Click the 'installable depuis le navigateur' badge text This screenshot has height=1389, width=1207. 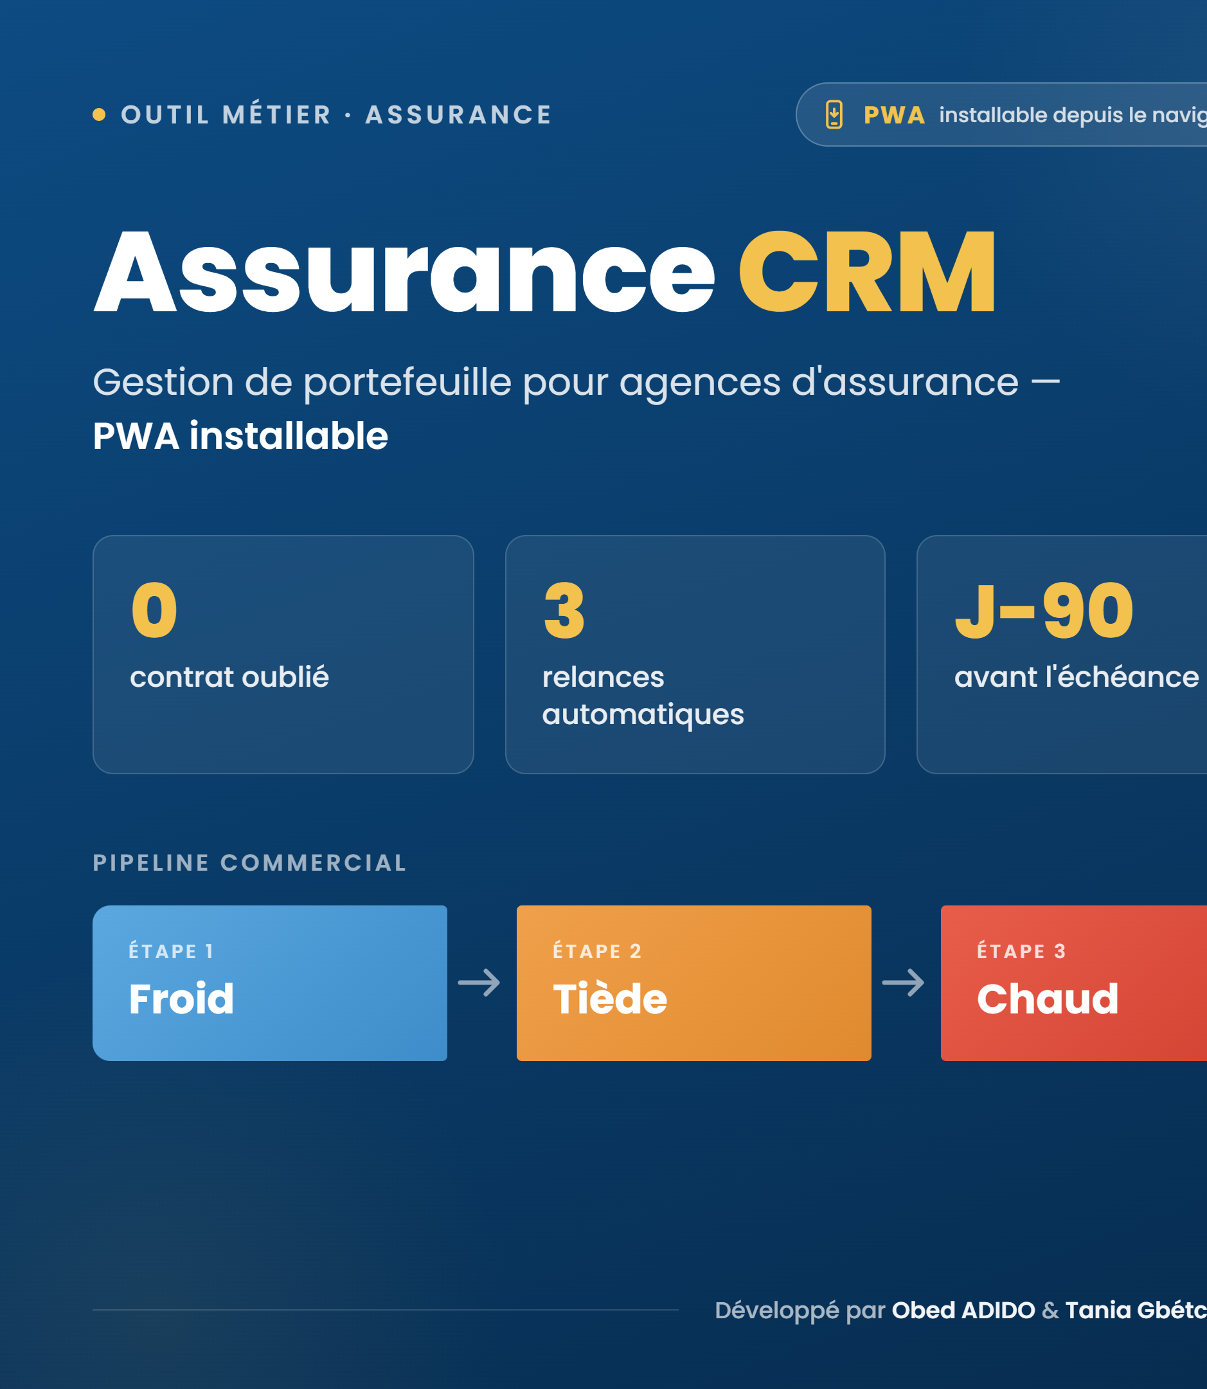[x=1073, y=115]
